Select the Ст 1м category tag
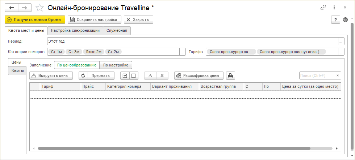This screenshot has height=160, width=355. [x=57, y=52]
